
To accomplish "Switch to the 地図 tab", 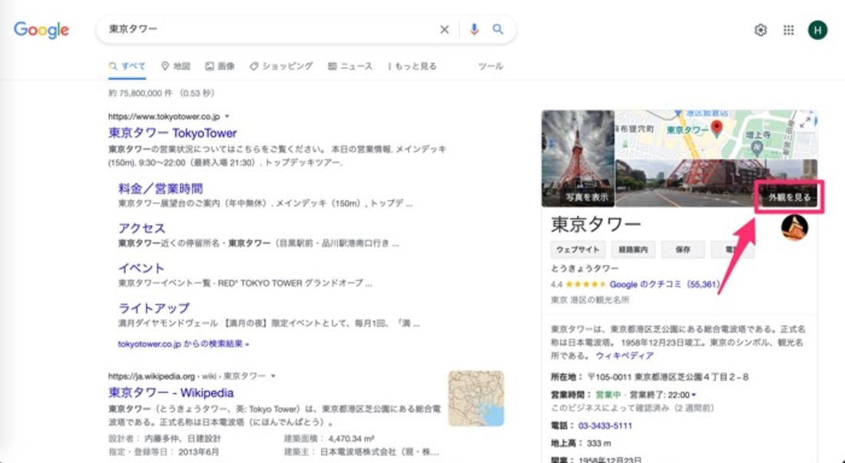I will click(x=176, y=66).
